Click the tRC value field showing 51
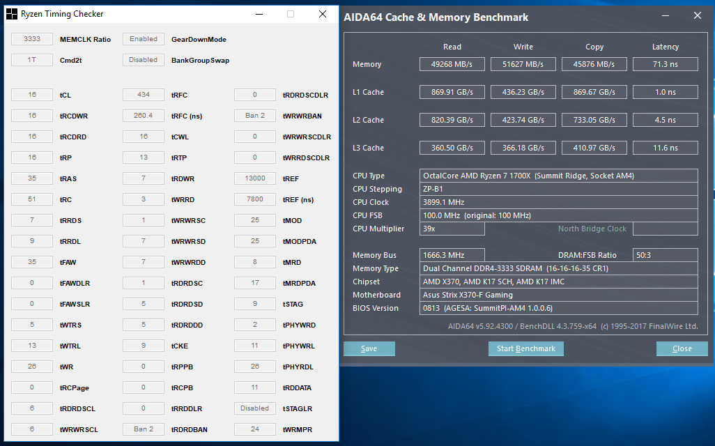Image resolution: width=715 pixels, height=446 pixels. tap(32, 199)
